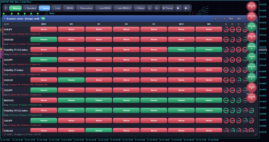Toggle the Live mode button

pos(239,19)
